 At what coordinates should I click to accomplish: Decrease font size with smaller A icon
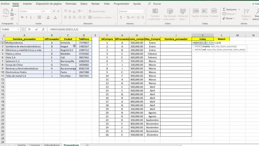58,11
